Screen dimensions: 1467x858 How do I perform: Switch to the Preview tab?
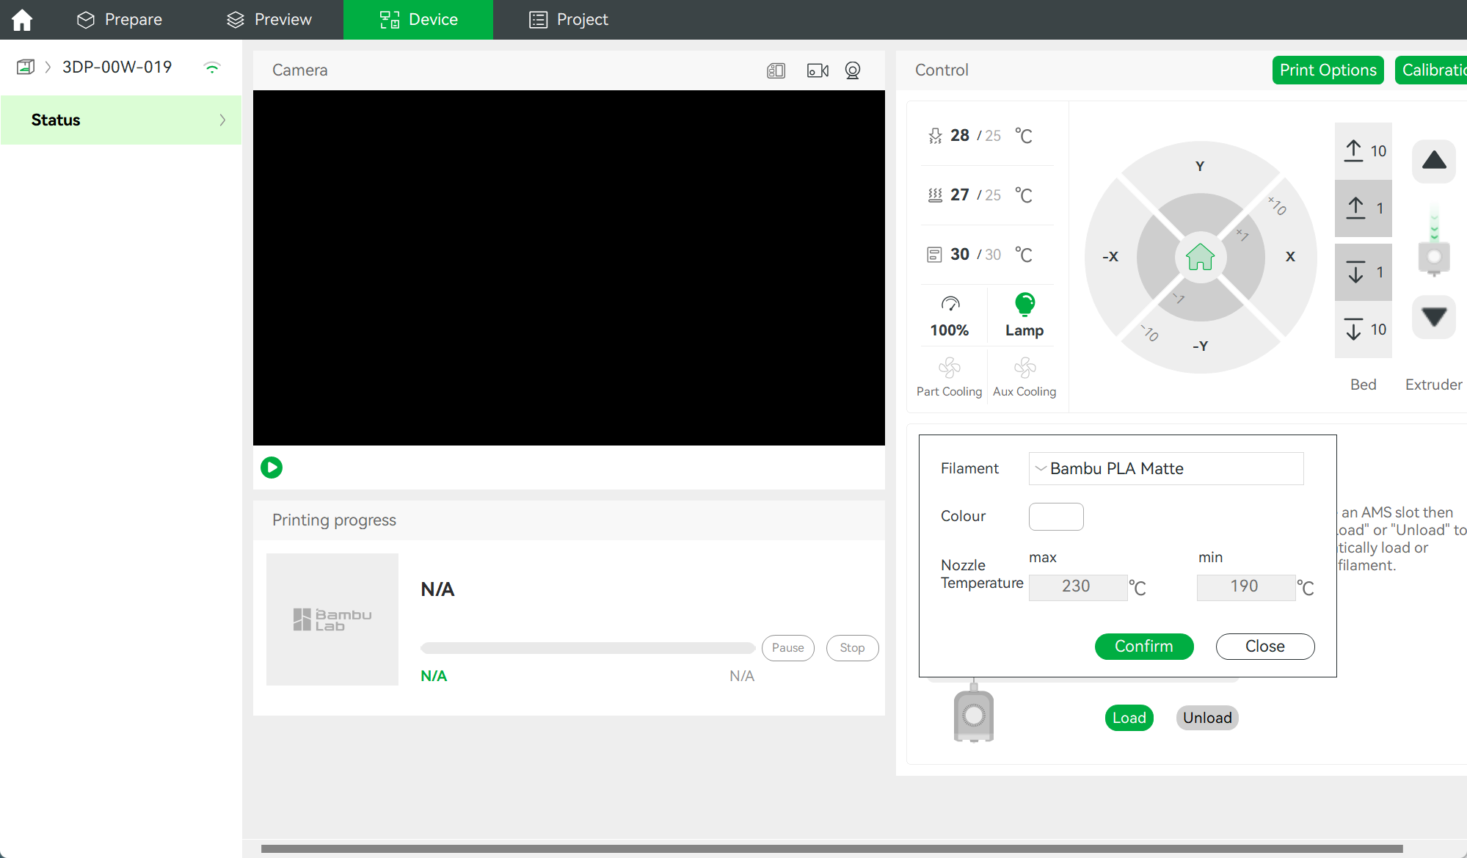click(x=269, y=19)
